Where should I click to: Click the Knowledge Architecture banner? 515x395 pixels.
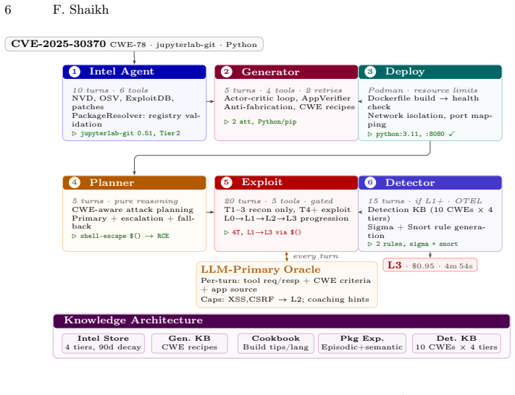(x=282, y=320)
